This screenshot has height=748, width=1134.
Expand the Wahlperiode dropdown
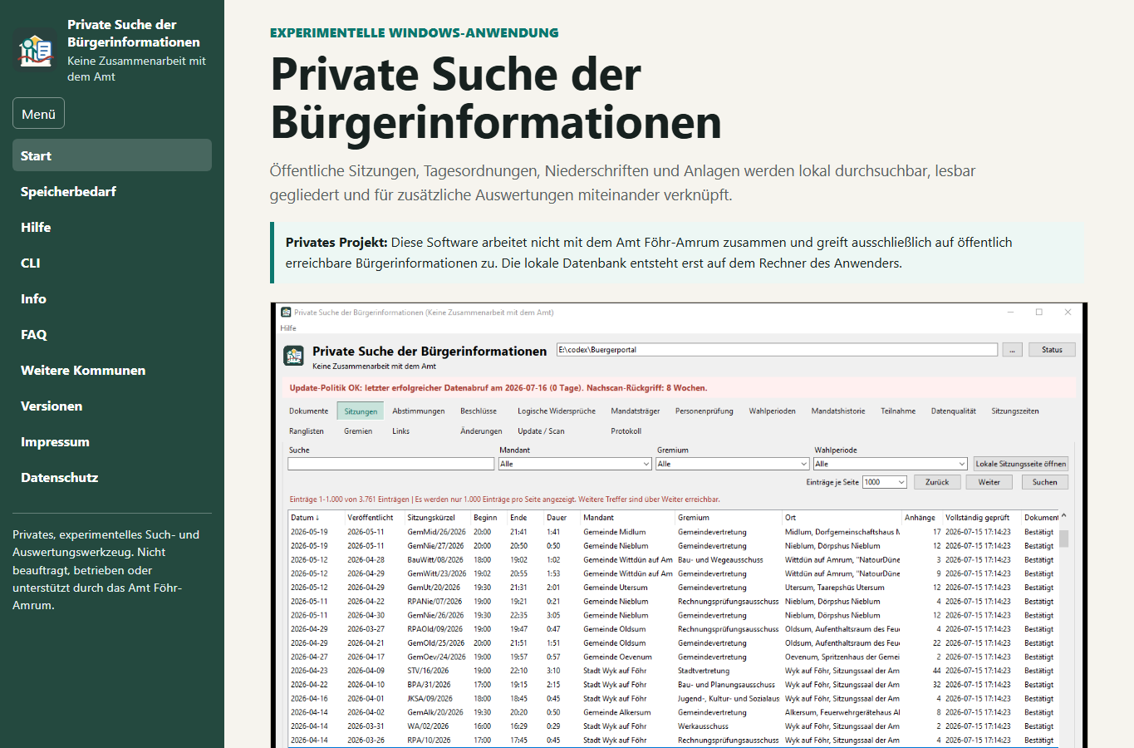coord(891,464)
